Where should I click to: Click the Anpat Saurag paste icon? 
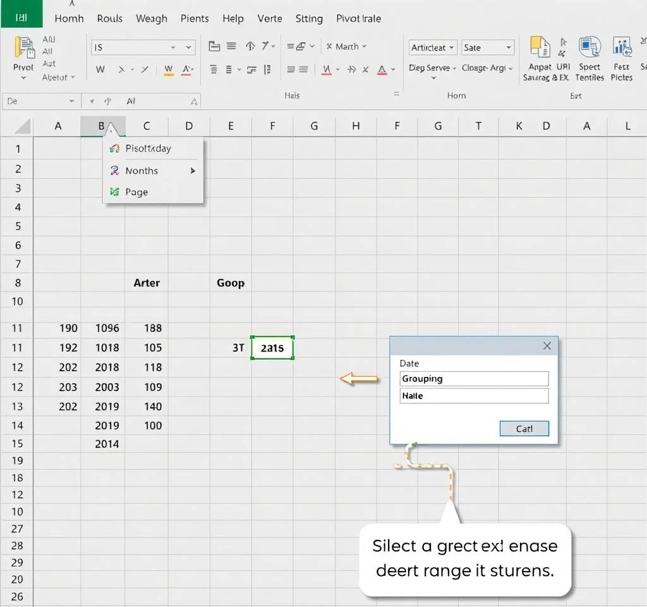pyautogui.click(x=540, y=47)
